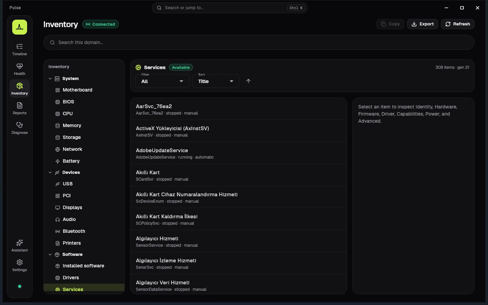
Task: Open the Timeline view in sidebar
Action: [x=20, y=49]
